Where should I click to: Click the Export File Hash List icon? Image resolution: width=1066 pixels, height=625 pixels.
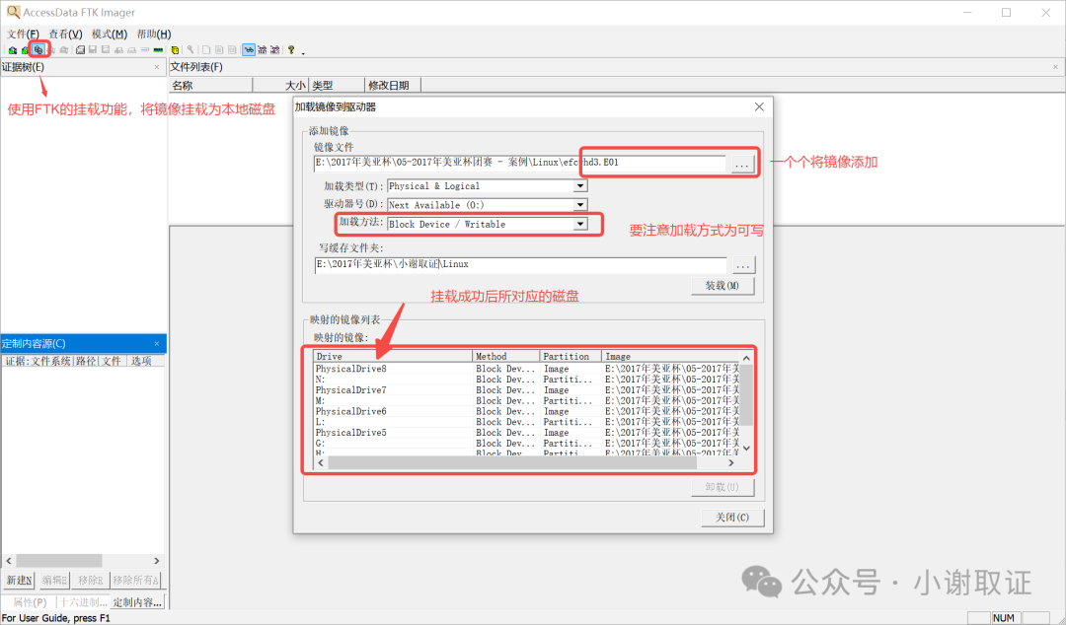[x=219, y=50]
